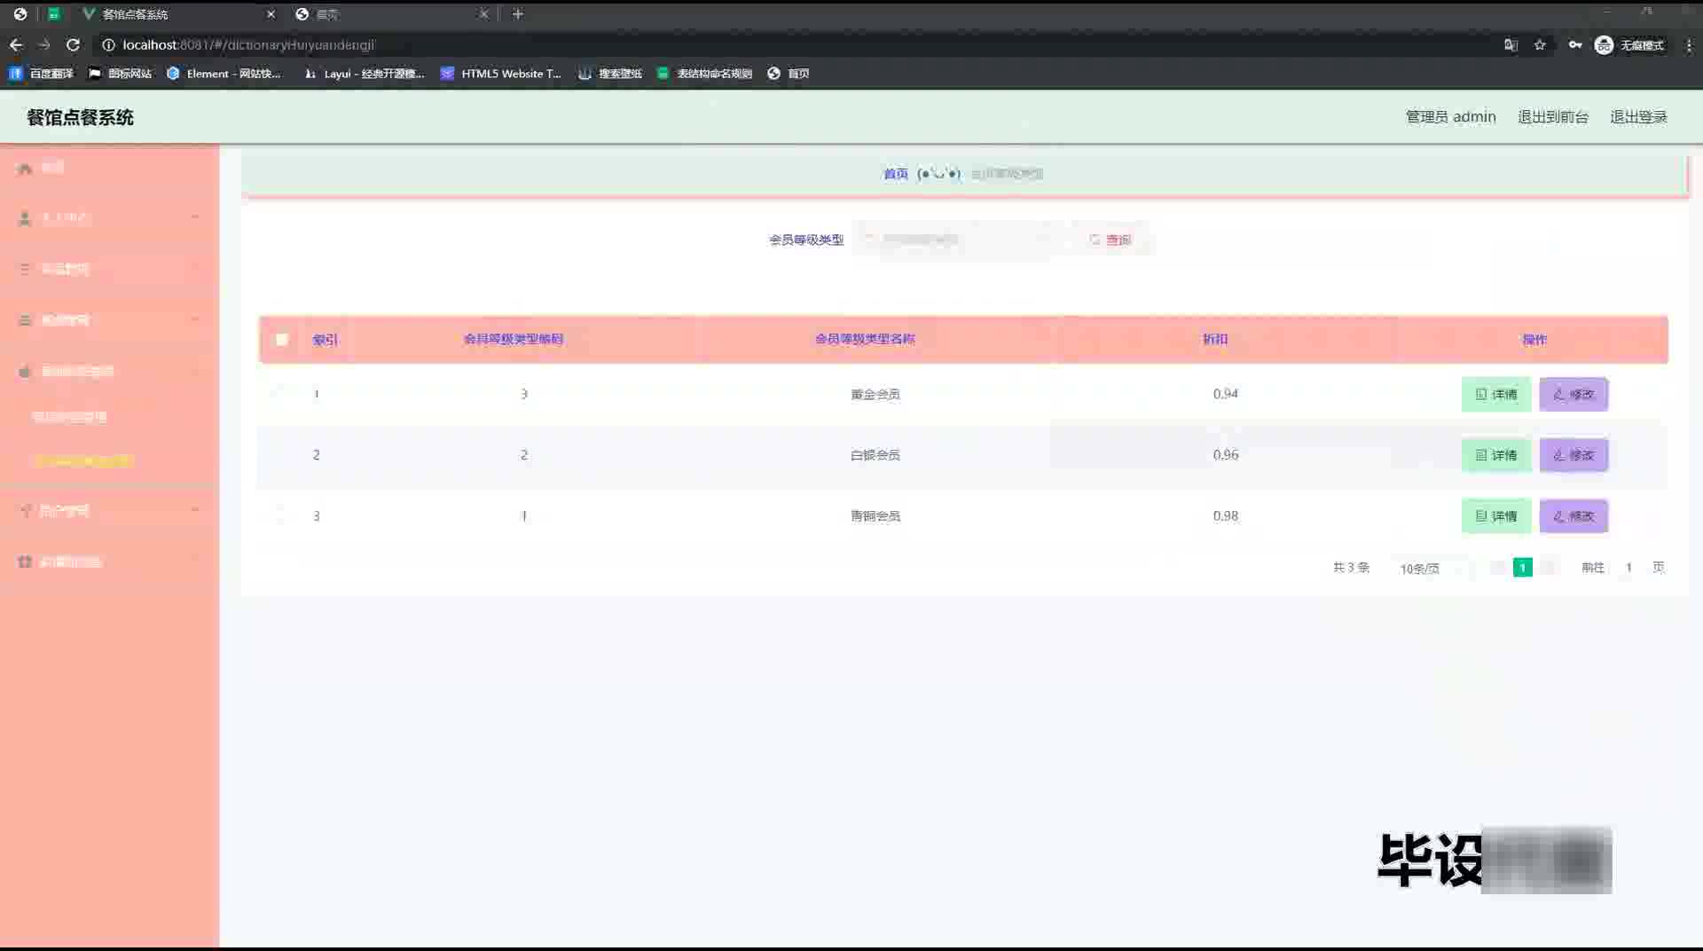The width and height of the screenshot is (1703, 951).
Task: Click the 查询 search button
Action: 1110,240
